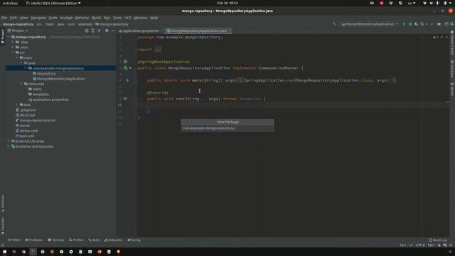Open Project vertical tool window stripe button
The height and width of the screenshot is (256, 455).
3,36
